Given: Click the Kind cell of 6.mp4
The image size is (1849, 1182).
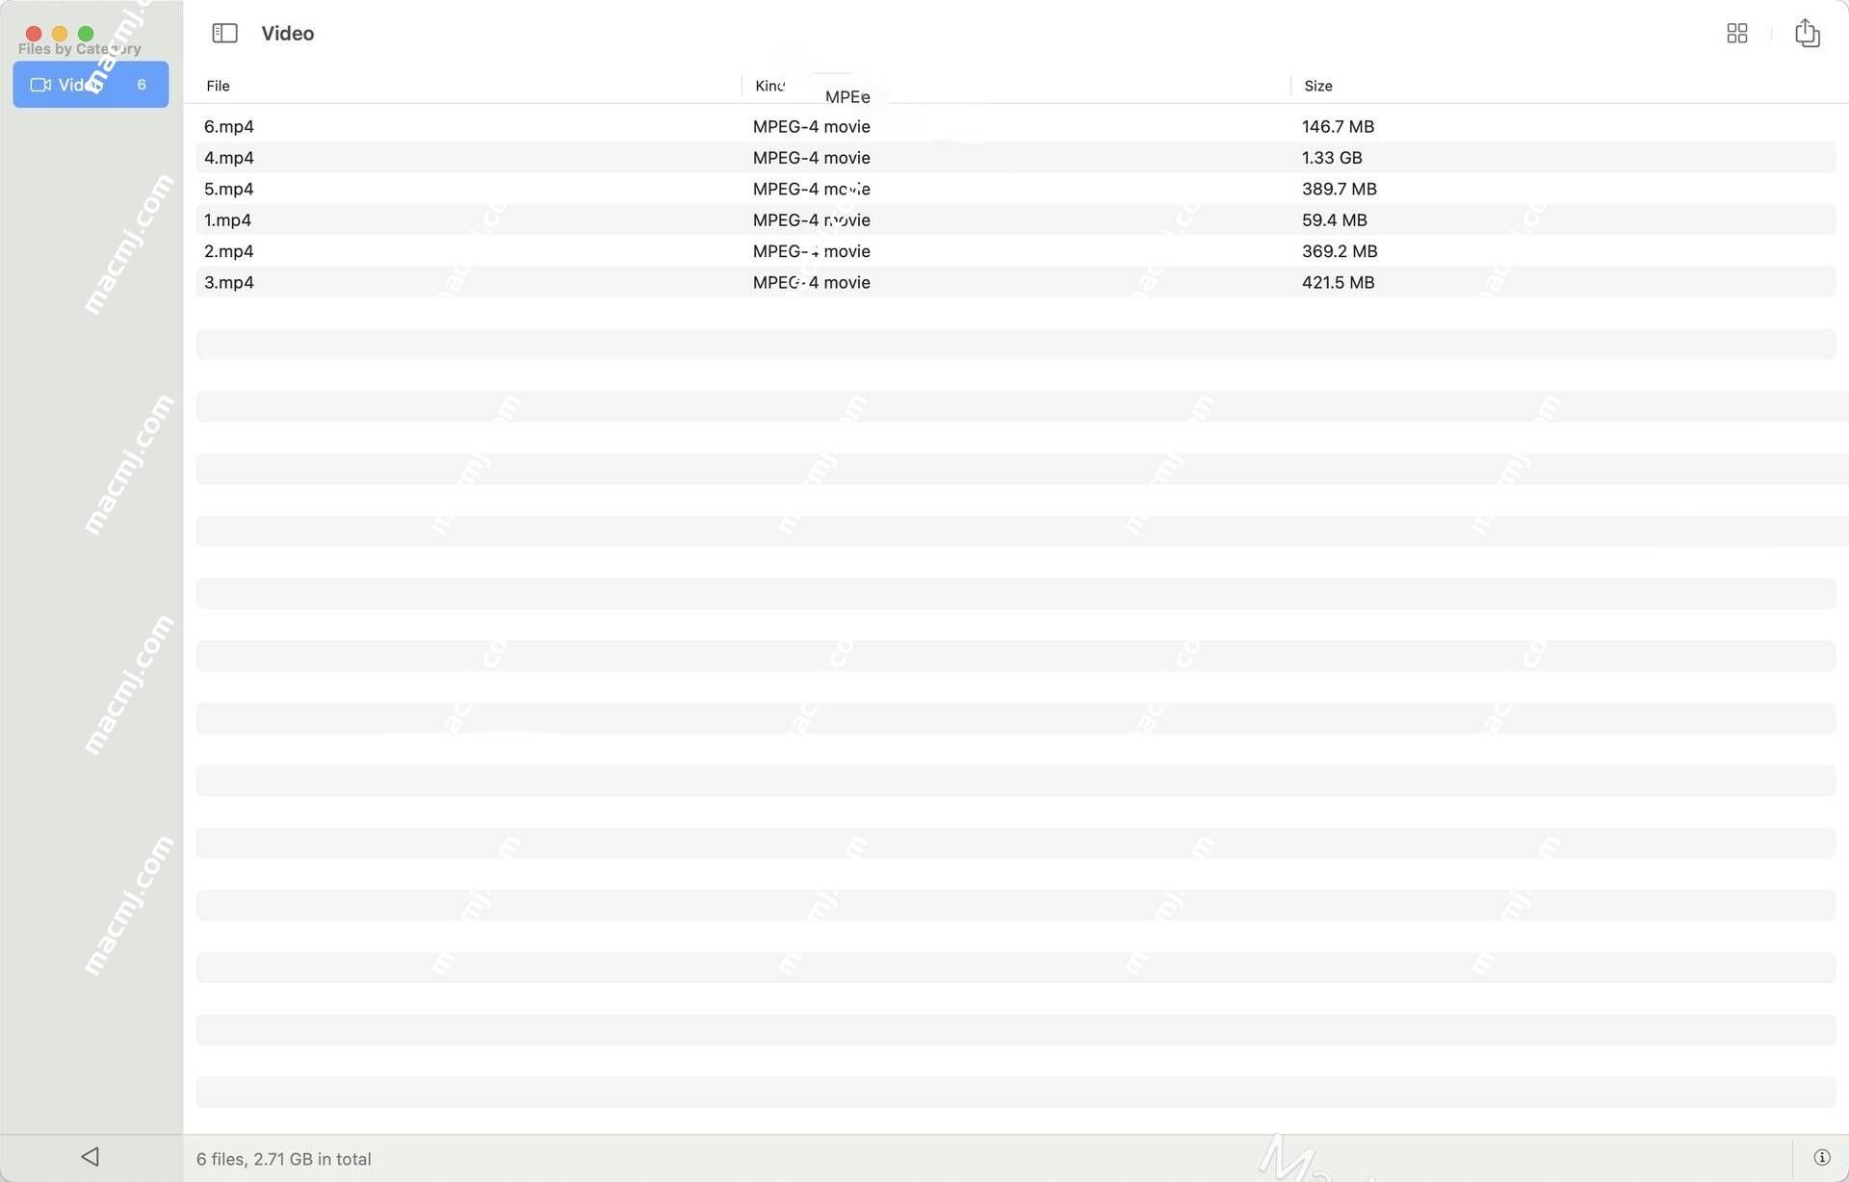Looking at the screenshot, I should pos(811,126).
